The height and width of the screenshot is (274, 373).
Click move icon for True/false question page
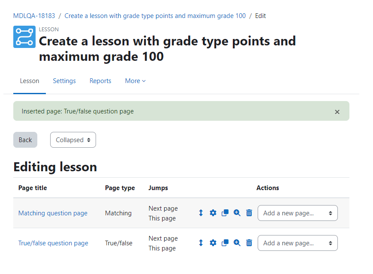click(x=201, y=243)
